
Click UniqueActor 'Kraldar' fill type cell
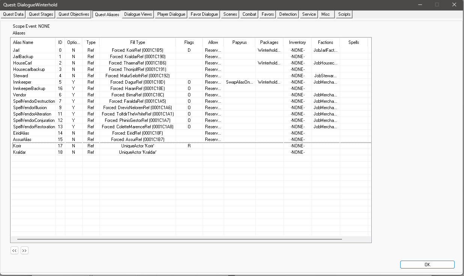pyautogui.click(x=138, y=152)
